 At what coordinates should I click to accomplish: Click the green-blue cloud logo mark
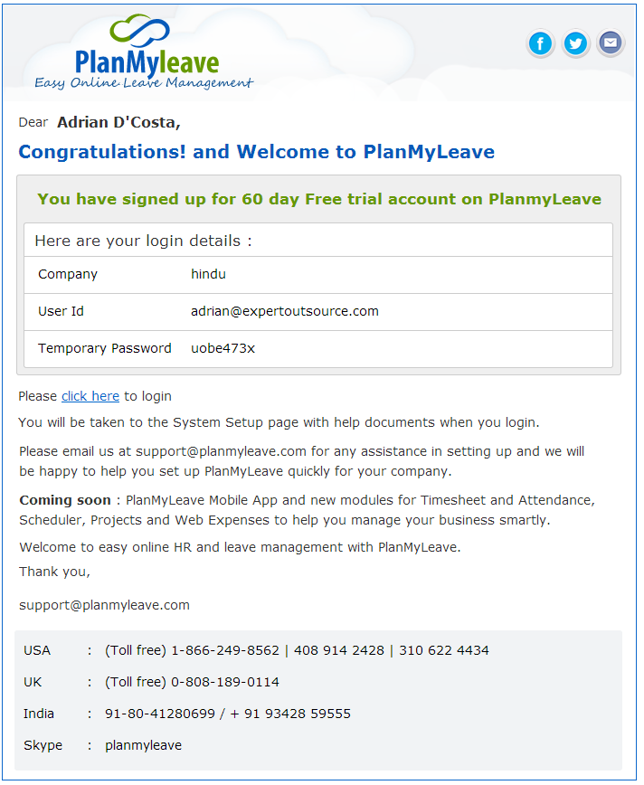[139, 30]
